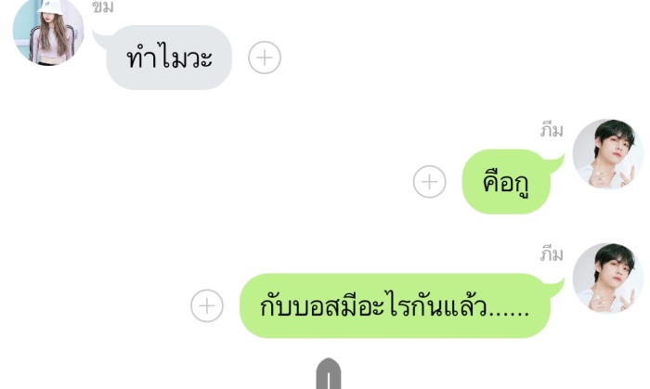Open ภีม avatar next to the longest green bubble
This screenshot has width=650, height=389.
click(x=608, y=278)
